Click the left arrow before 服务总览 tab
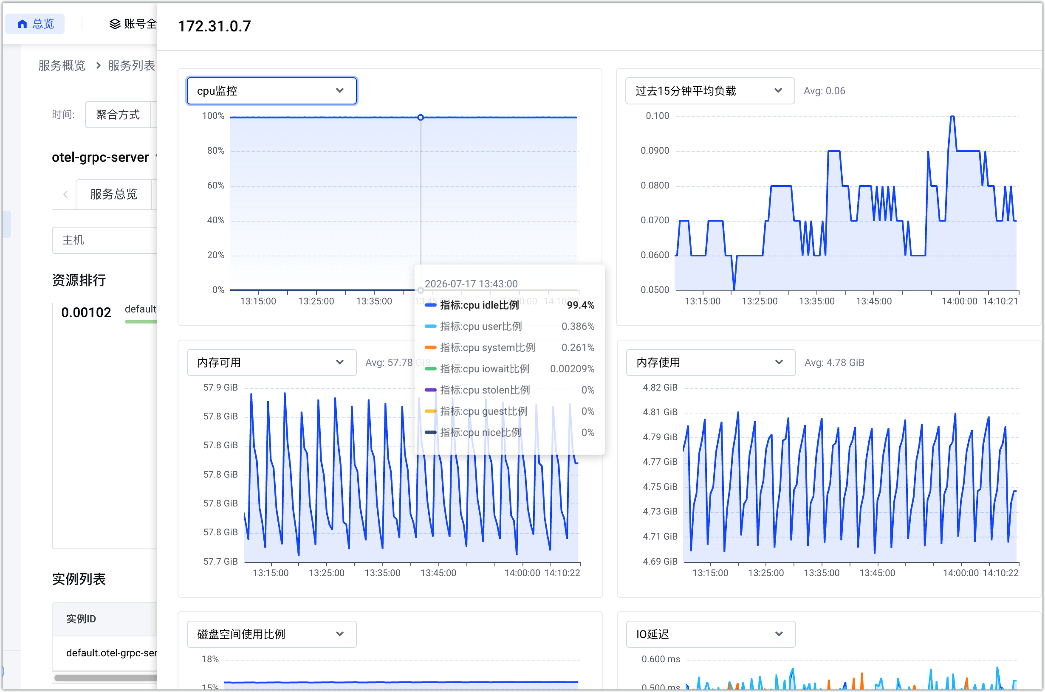Viewport: 1045px width, 692px height. 65,194
